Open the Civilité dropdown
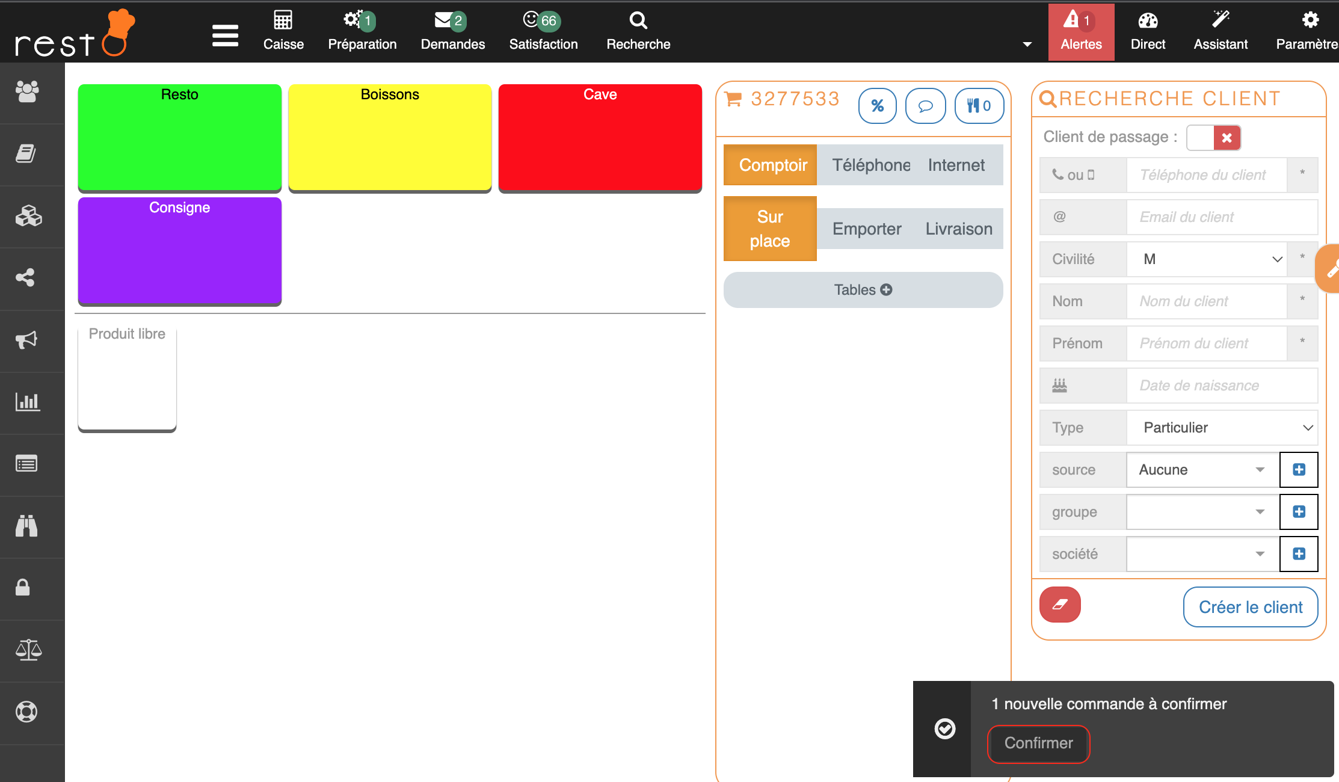Viewport: 1339px width, 782px height. pyautogui.click(x=1206, y=259)
